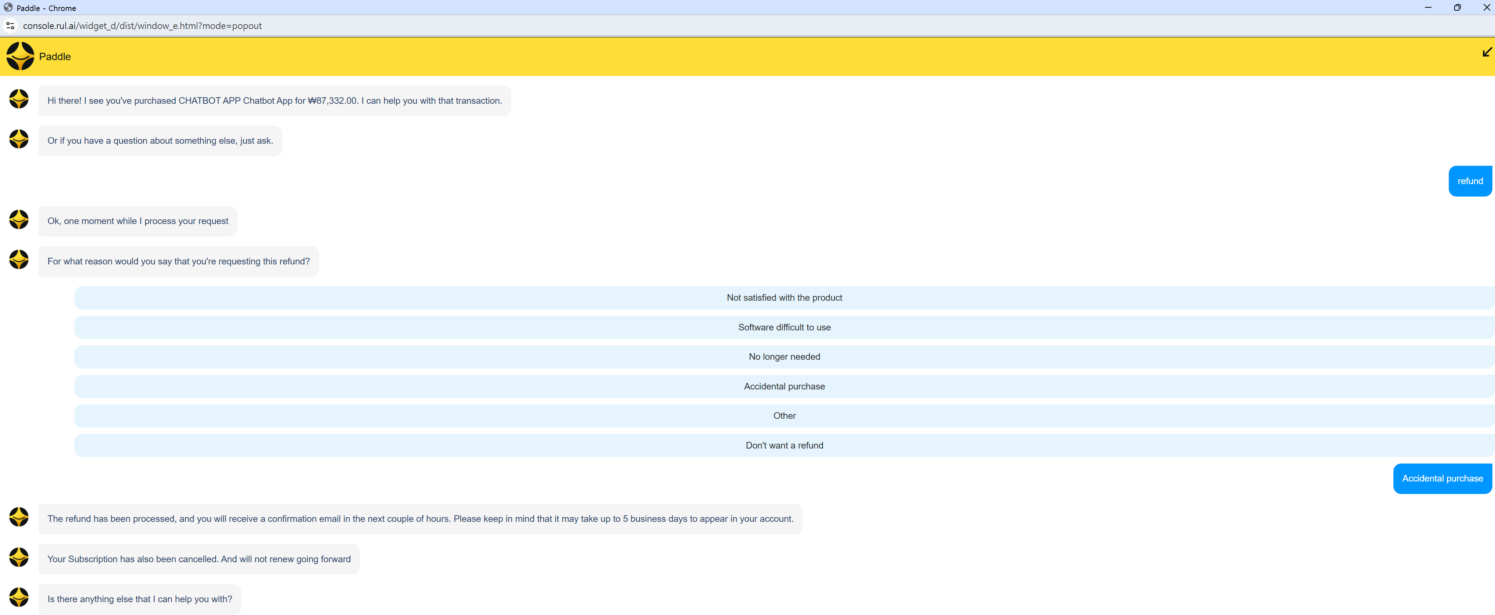Click the 'Don't want a refund' option
The image size is (1495, 615).
point(783,446)
